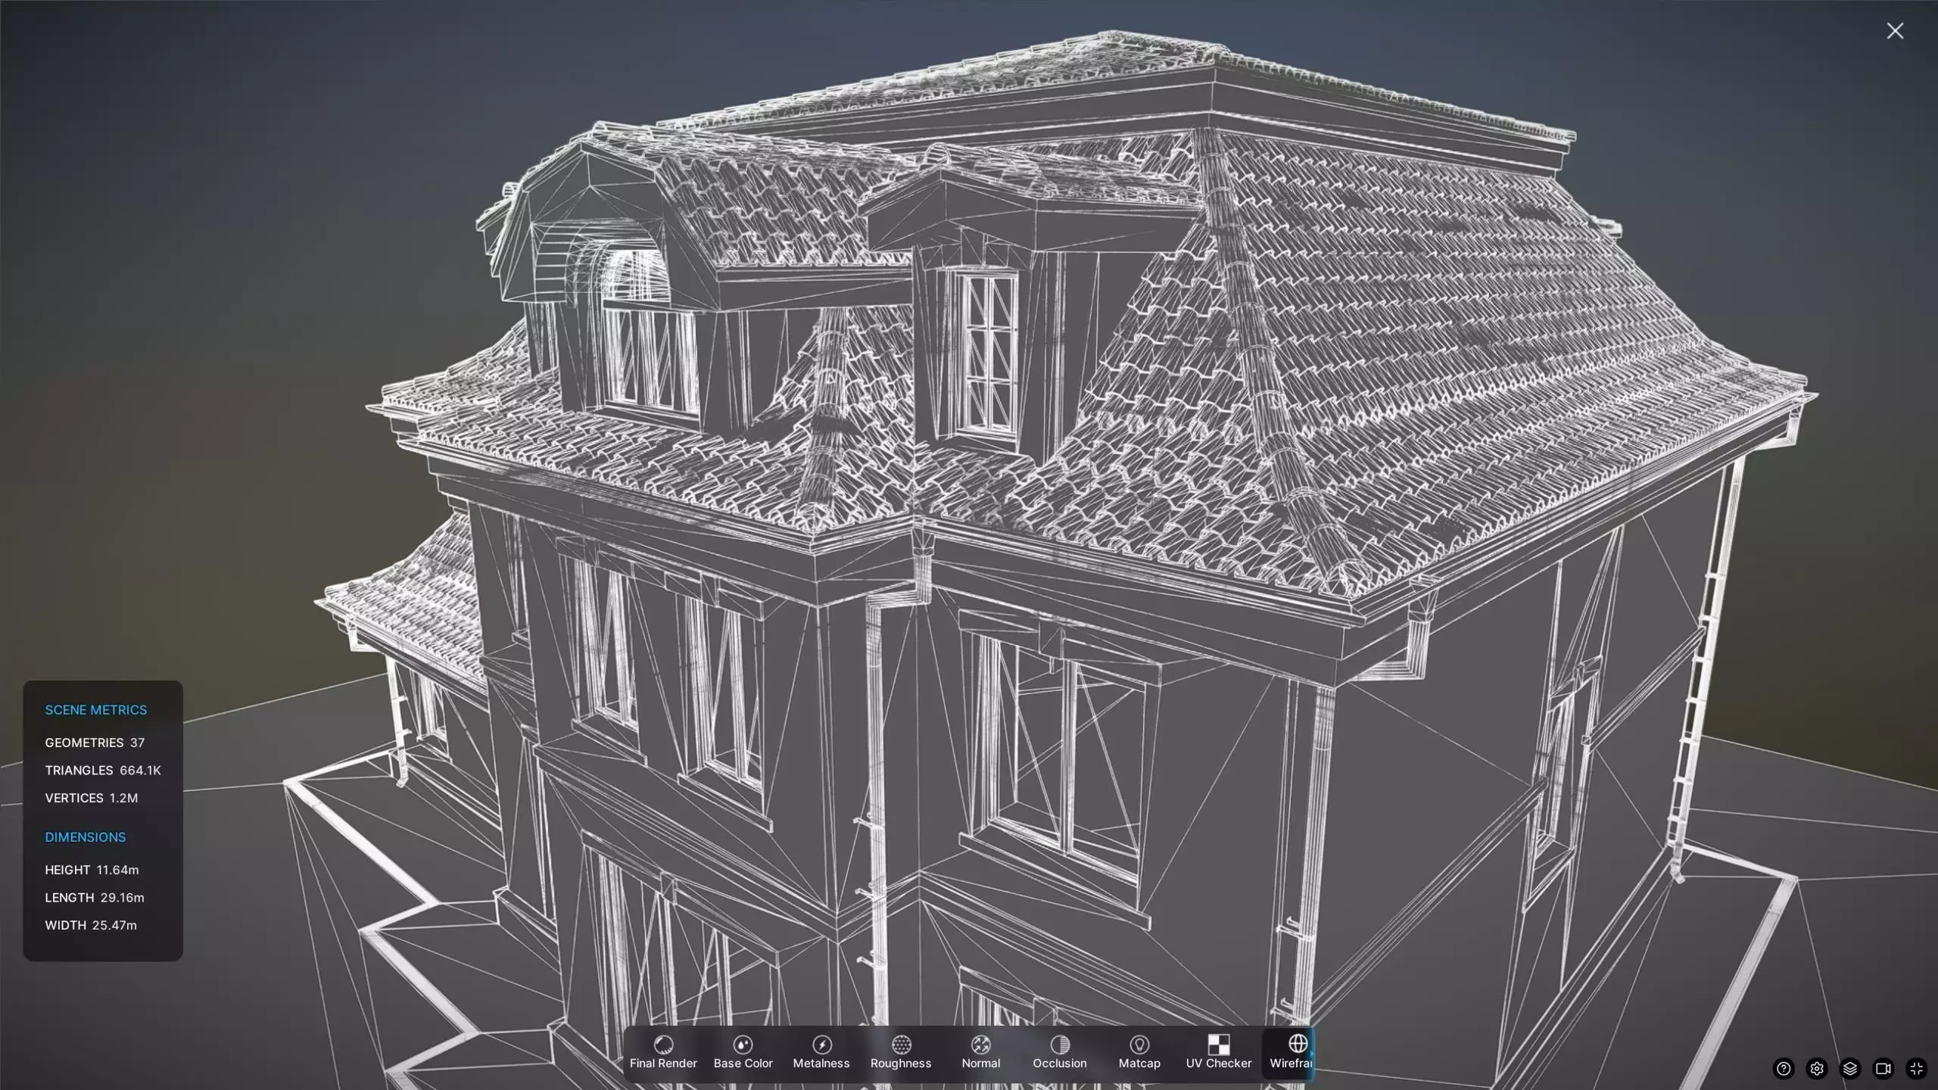Click the WIDTH 25.47m value
The image size is (1938, 1090).
[91, 925]
